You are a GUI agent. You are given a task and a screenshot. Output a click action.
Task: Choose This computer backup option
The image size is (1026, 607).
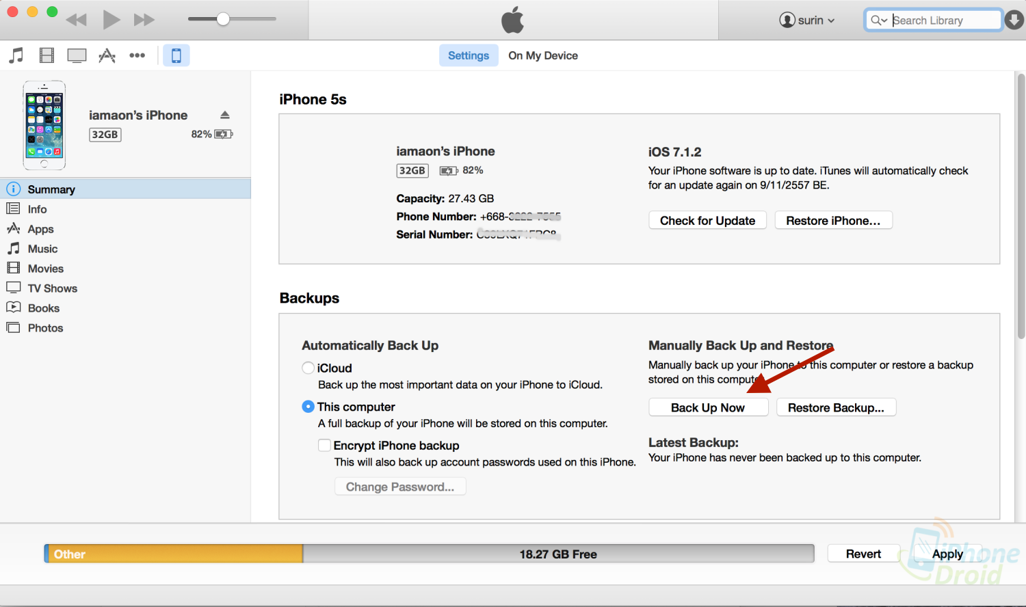[308, 407]
